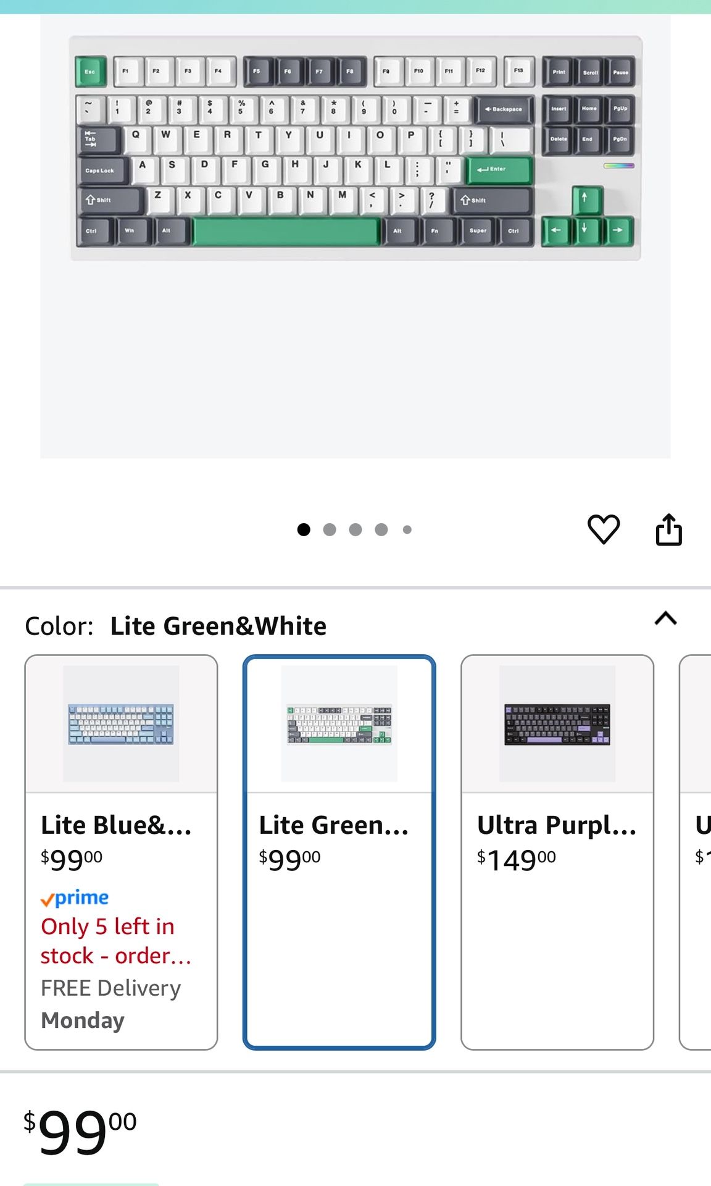Collapse the Color options chevron
Viewport: 711px width, 1186px height.
[665, 618]
